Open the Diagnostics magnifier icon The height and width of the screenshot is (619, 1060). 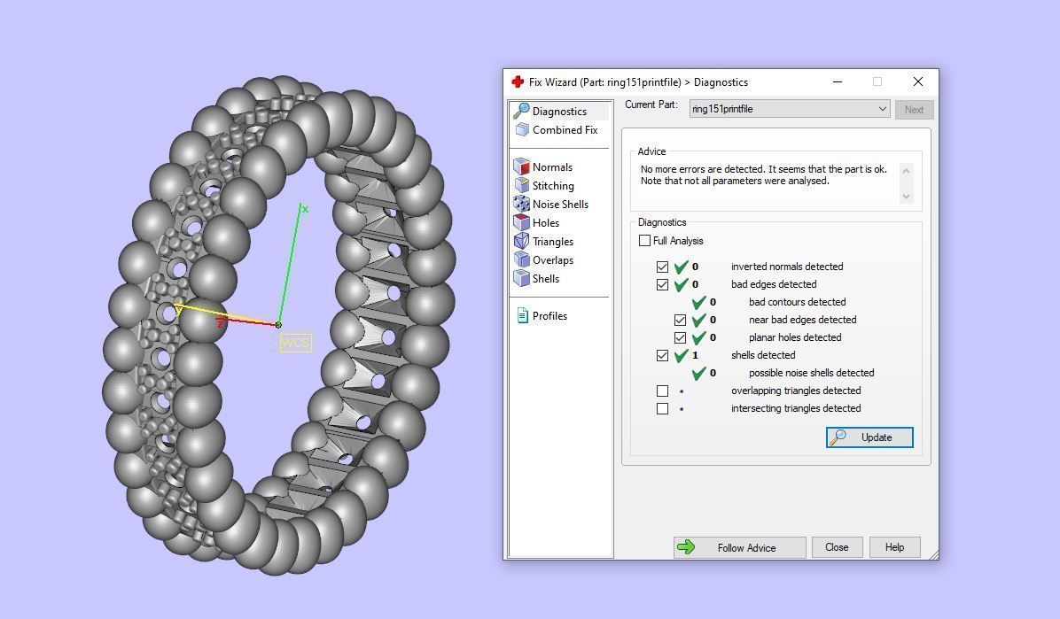pos(521,112)
